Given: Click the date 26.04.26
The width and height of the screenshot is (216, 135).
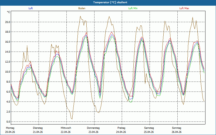Looking at the screenshot, I should tap(177, 132).
